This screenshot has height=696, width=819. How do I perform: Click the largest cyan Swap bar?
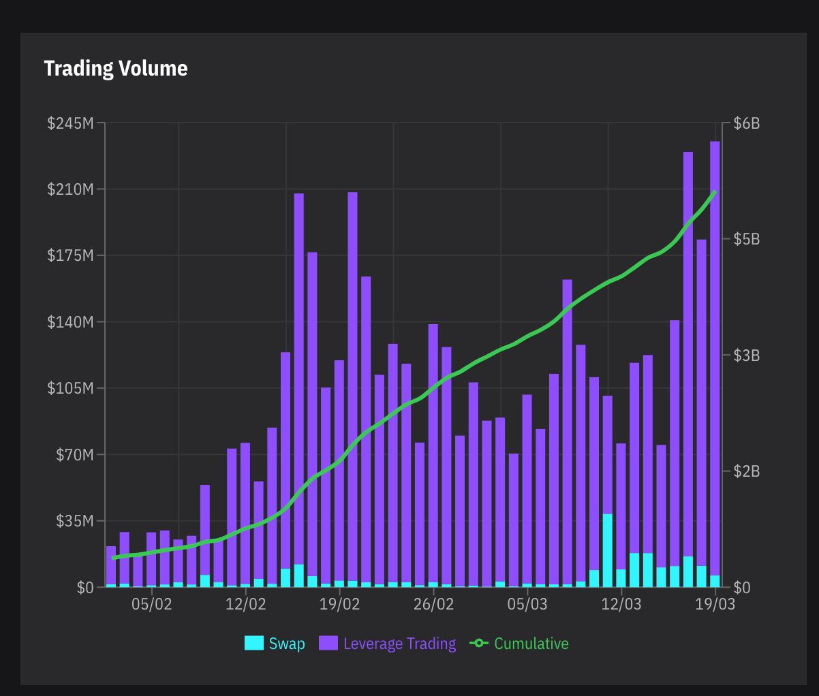point(607,550)
